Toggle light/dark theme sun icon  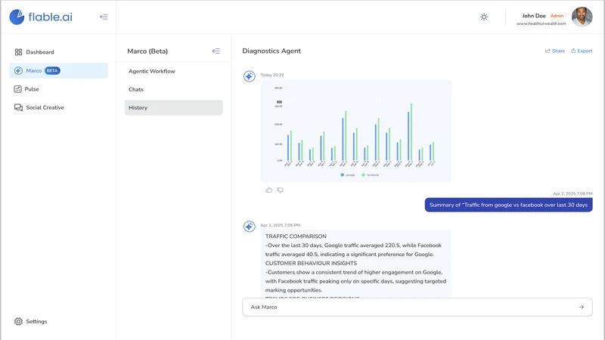point(484,17)
